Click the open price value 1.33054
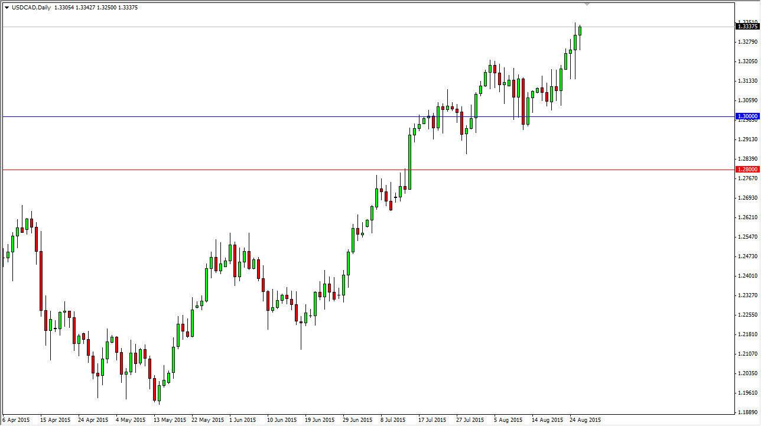The width and height of the screenshot is (761, 426). (63, 8)
